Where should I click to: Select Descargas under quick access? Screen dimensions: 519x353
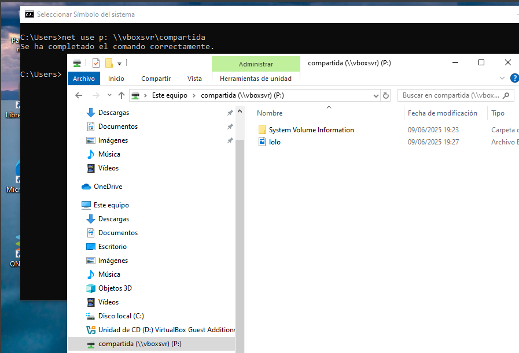113,113
